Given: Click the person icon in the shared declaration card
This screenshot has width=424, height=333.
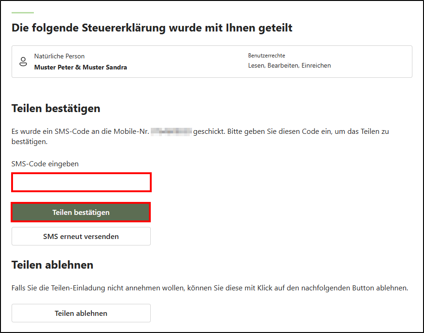Looking at the screenshot, I should 23,62.
